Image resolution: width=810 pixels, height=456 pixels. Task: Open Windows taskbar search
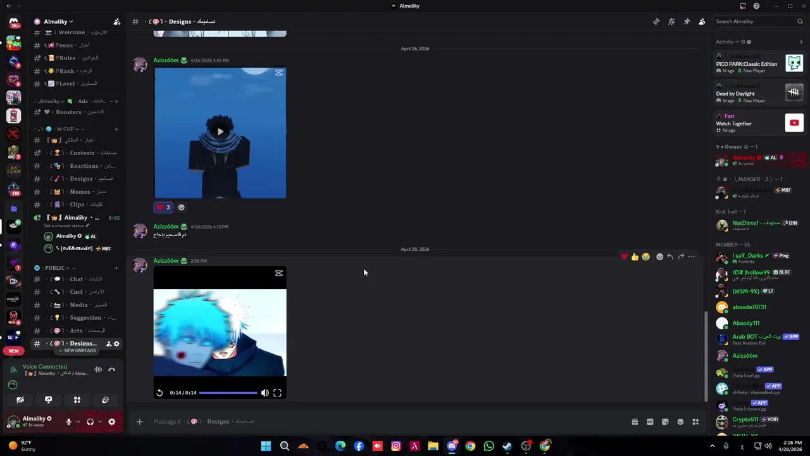point(285,446)
